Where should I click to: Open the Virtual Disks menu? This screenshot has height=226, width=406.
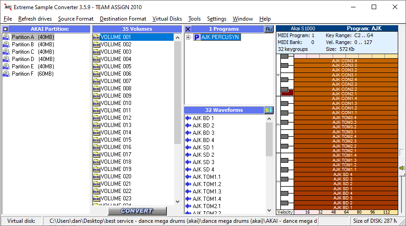(167, 19)
